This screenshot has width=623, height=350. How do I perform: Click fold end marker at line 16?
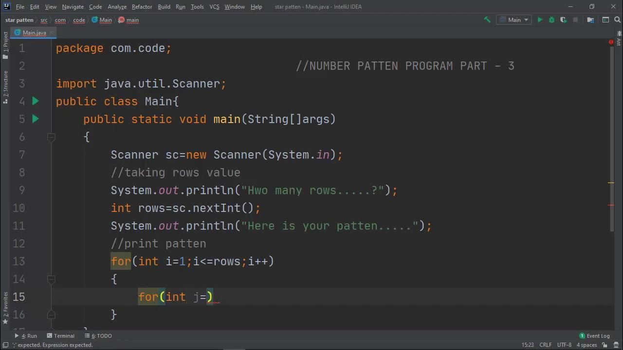(51, 315)
